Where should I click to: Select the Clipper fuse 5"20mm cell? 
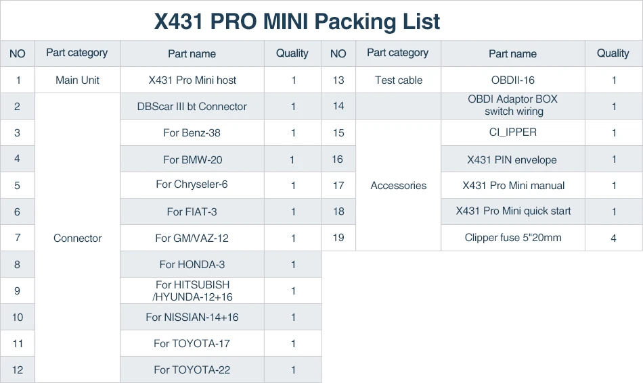pyautogui.click(x=512, y=238)
